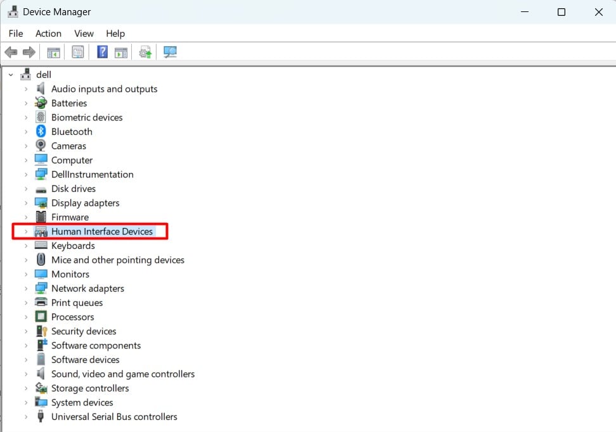Click the Print queues printer icon

point(41,302)
